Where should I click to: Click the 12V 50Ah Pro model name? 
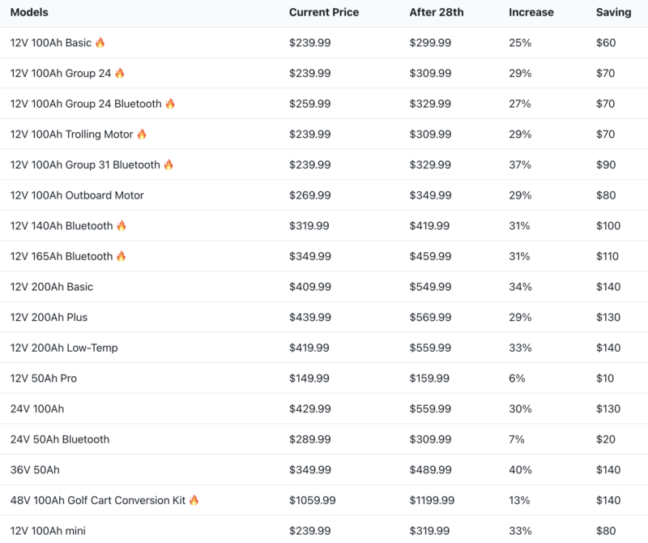pos(44,378)
